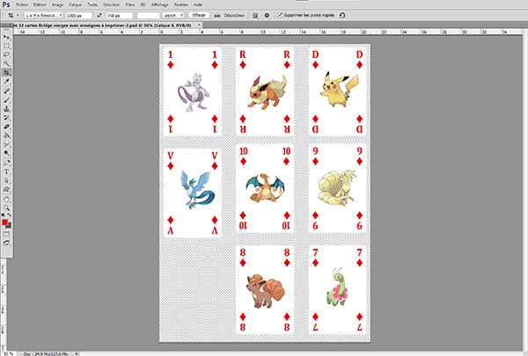Open the Filtre menu

pos(130,4)
